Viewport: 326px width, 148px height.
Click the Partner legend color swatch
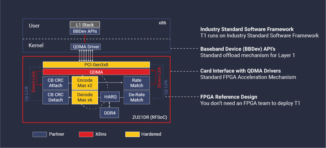click(x=40, y=134)
